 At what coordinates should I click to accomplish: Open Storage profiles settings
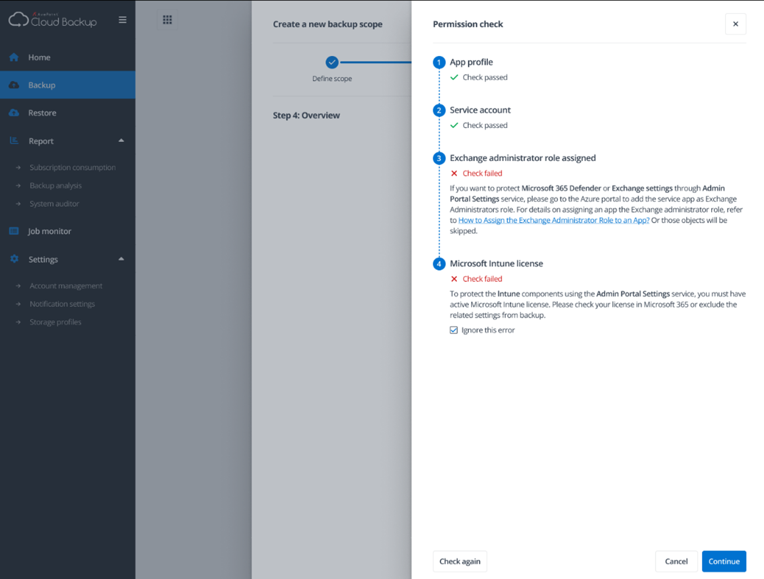pyautogui.click(x=55, y=322)
